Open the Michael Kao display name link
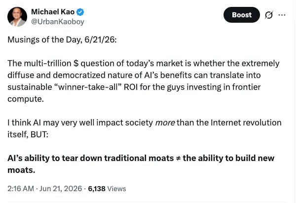Viewport: 299px width, 203px height. (x=53, y=12)
